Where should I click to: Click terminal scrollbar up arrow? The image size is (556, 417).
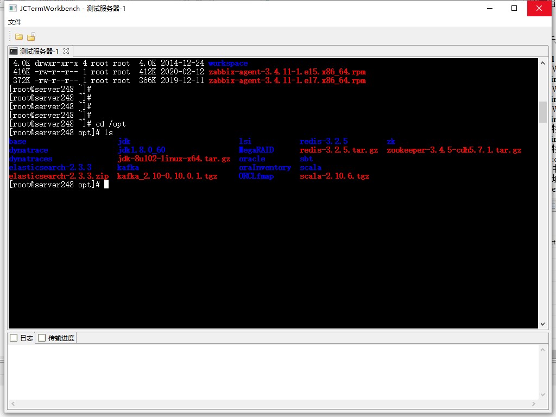(x=542, y=63)
